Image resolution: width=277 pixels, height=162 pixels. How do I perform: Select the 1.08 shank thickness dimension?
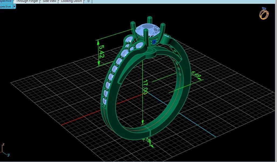(x=147, y=141)
